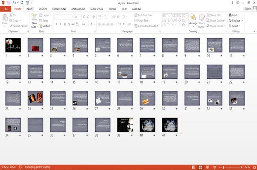Viewport: 257px width, 170px height.
Task: Toggle Strikethrough formatting
Action: point(73,24)
